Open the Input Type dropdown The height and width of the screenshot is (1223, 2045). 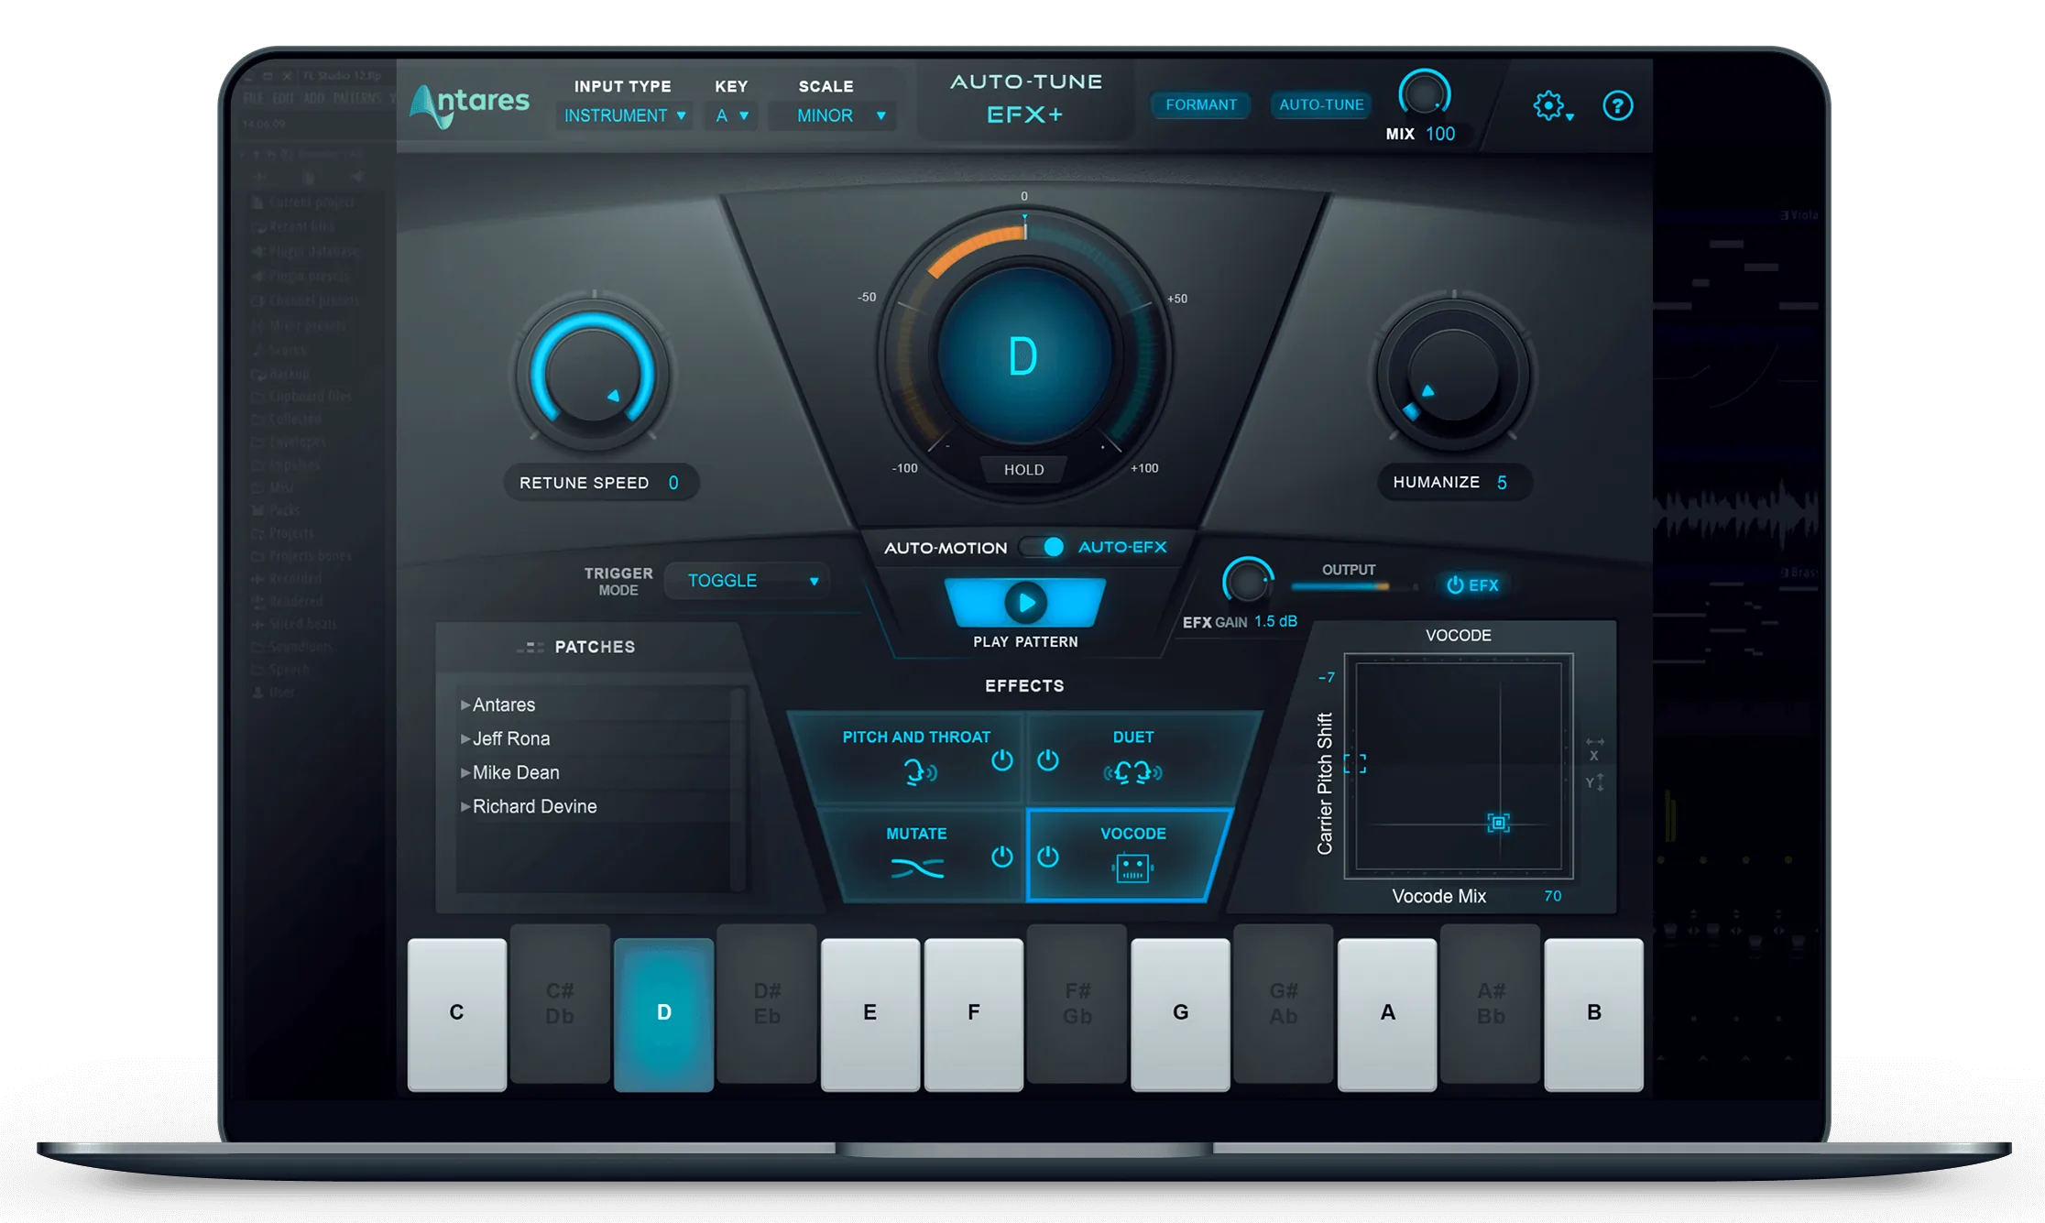pos(623,115)
